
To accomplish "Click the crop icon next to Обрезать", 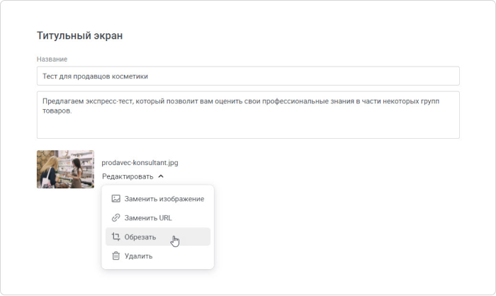I will click(x=115, y=237).
